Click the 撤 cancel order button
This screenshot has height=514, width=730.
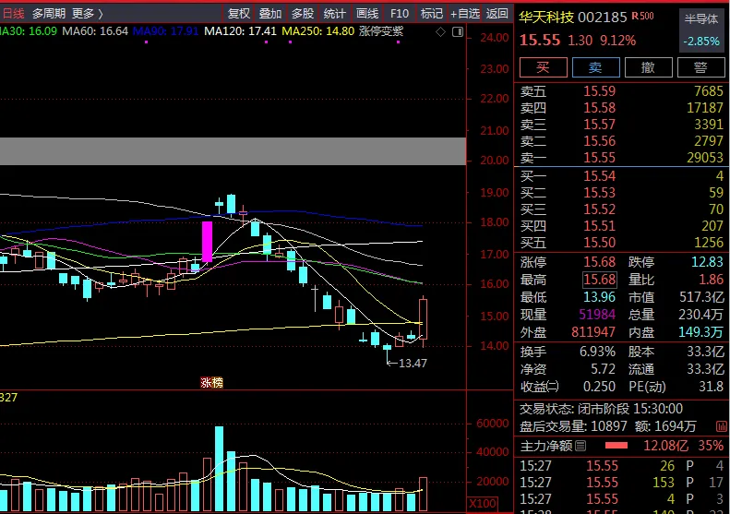click(649, 67)
